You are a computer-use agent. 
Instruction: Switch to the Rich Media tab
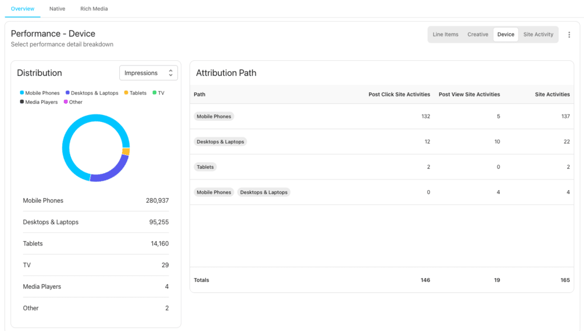(94, 9)
